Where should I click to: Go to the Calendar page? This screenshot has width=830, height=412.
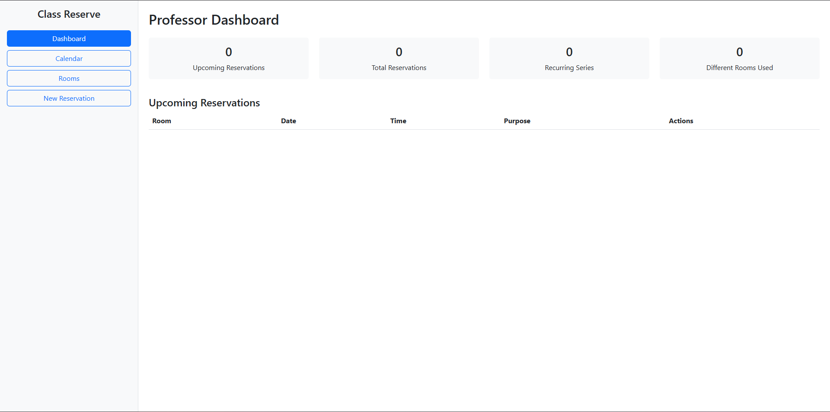(69, 58)
